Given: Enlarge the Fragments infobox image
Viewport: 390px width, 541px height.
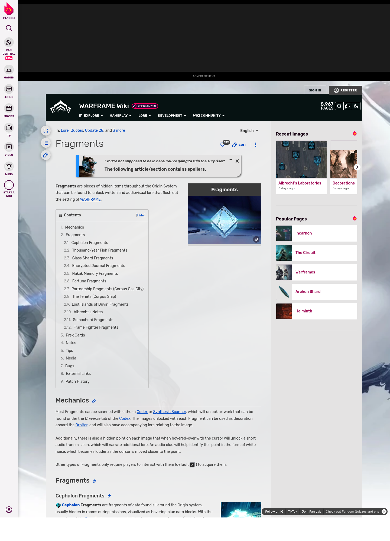Looking at the screenshot, I should [x=256, y=239].
